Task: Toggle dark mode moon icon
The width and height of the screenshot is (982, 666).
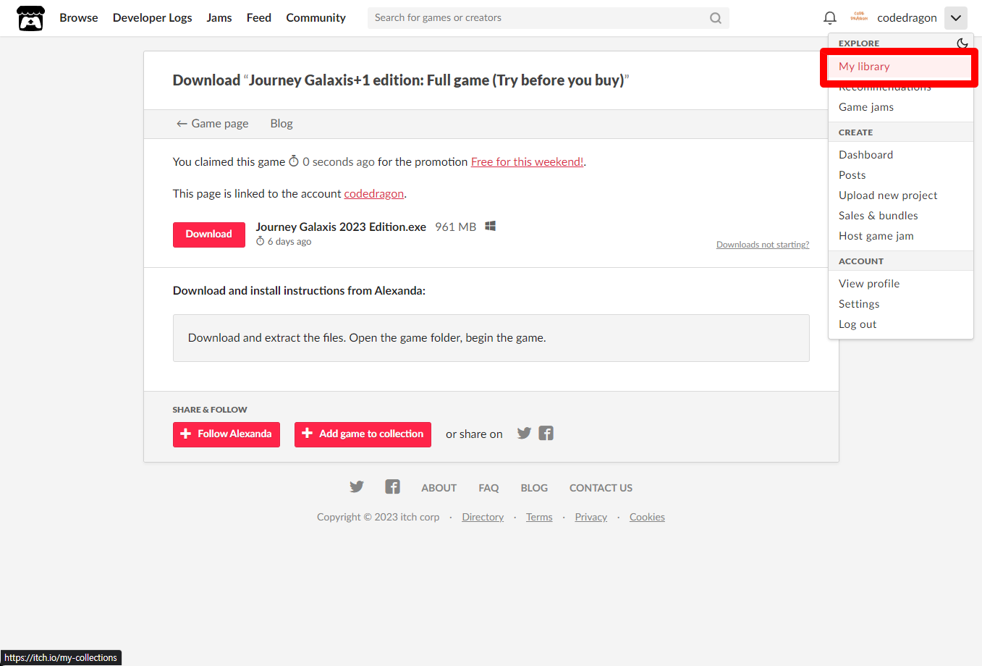Action: 962,43
